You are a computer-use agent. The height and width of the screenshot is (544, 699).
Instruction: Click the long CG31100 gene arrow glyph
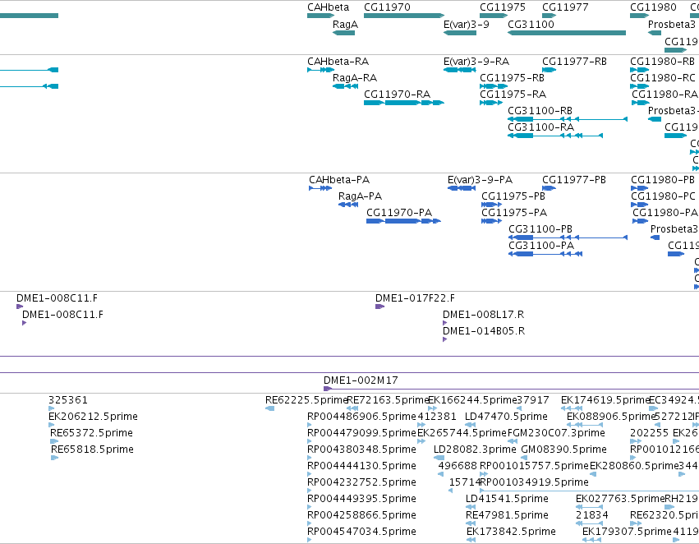567,33
